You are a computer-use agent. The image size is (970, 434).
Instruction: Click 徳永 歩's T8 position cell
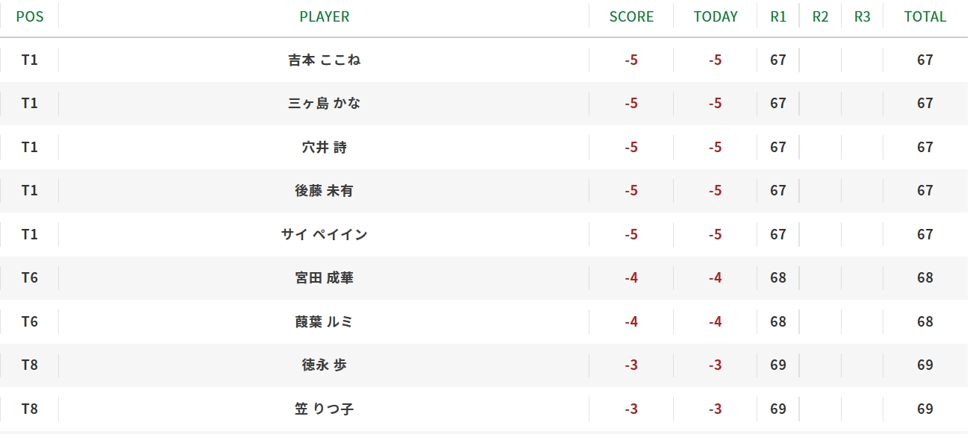pyautogui.click(x=30, y=365)
